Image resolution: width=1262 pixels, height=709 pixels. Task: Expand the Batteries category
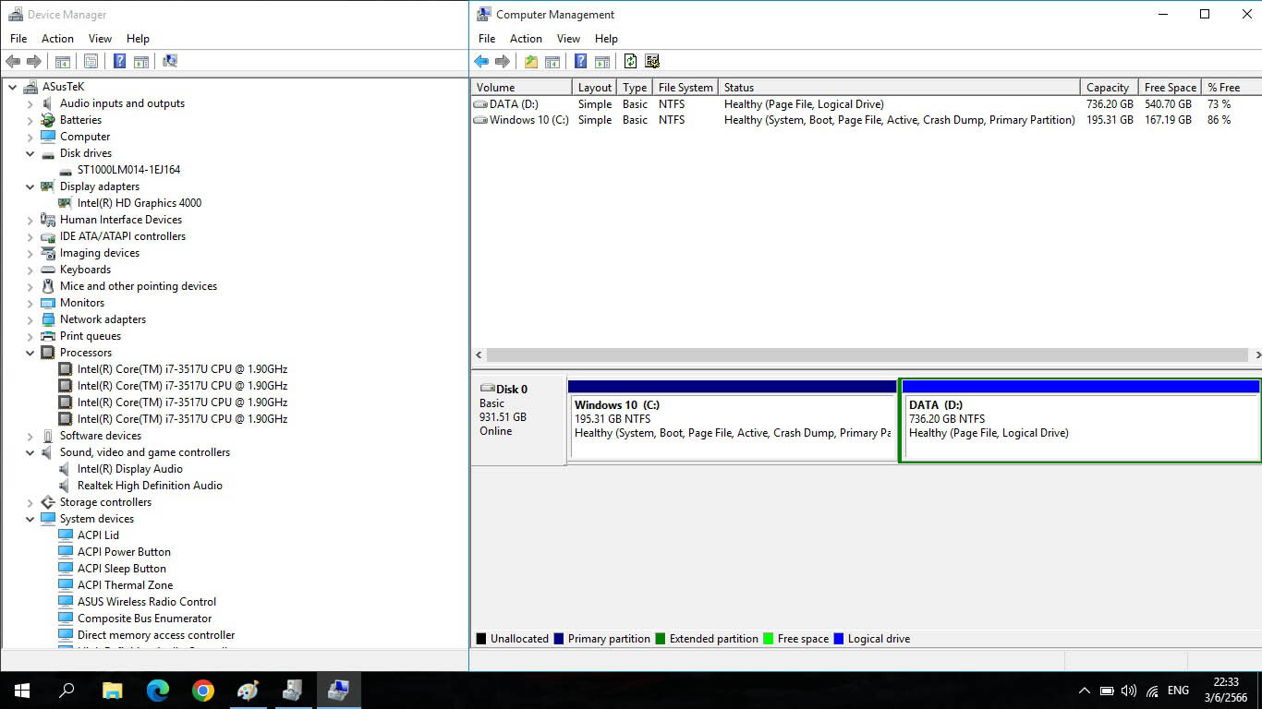point(30,120)
